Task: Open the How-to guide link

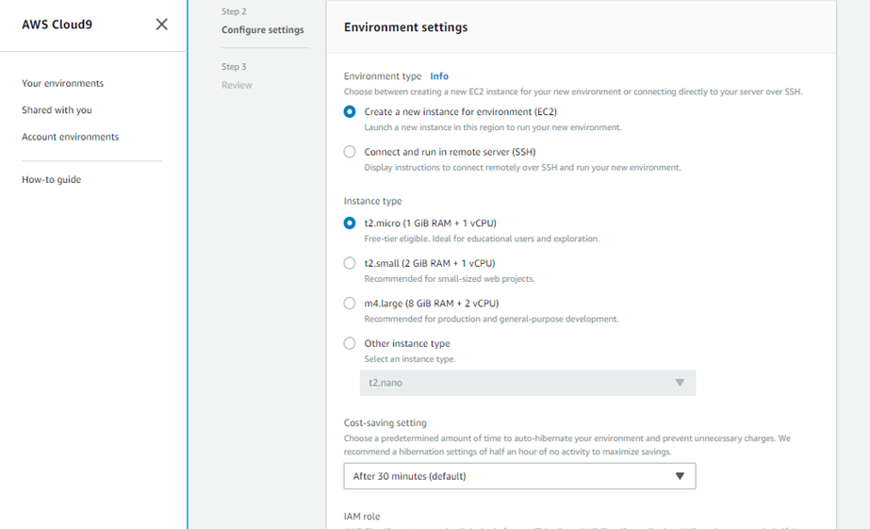Action: 51,179
